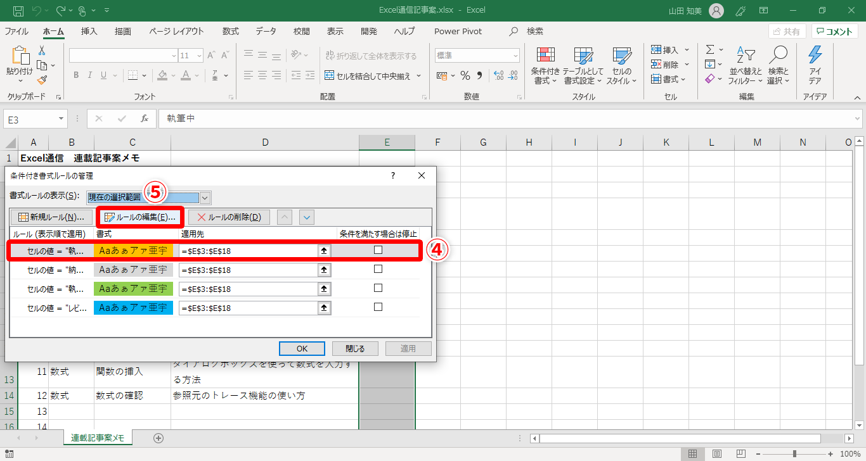Viewport: 866px width, 461px height.
Task: Click the move rule down arrow
Action: (307, 217)
